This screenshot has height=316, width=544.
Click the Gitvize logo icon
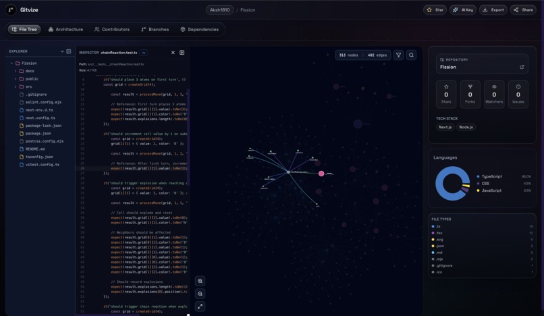click(11, 9)
